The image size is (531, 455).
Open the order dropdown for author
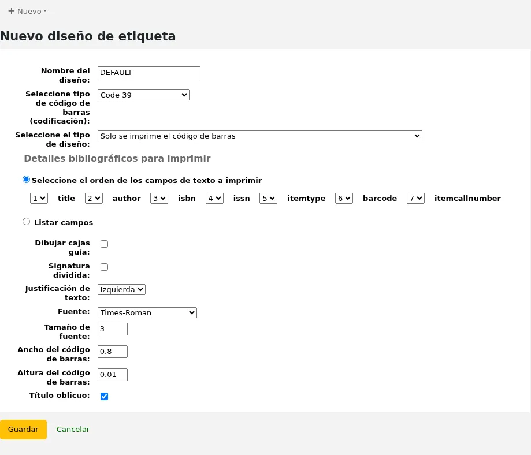pos(94,199)
